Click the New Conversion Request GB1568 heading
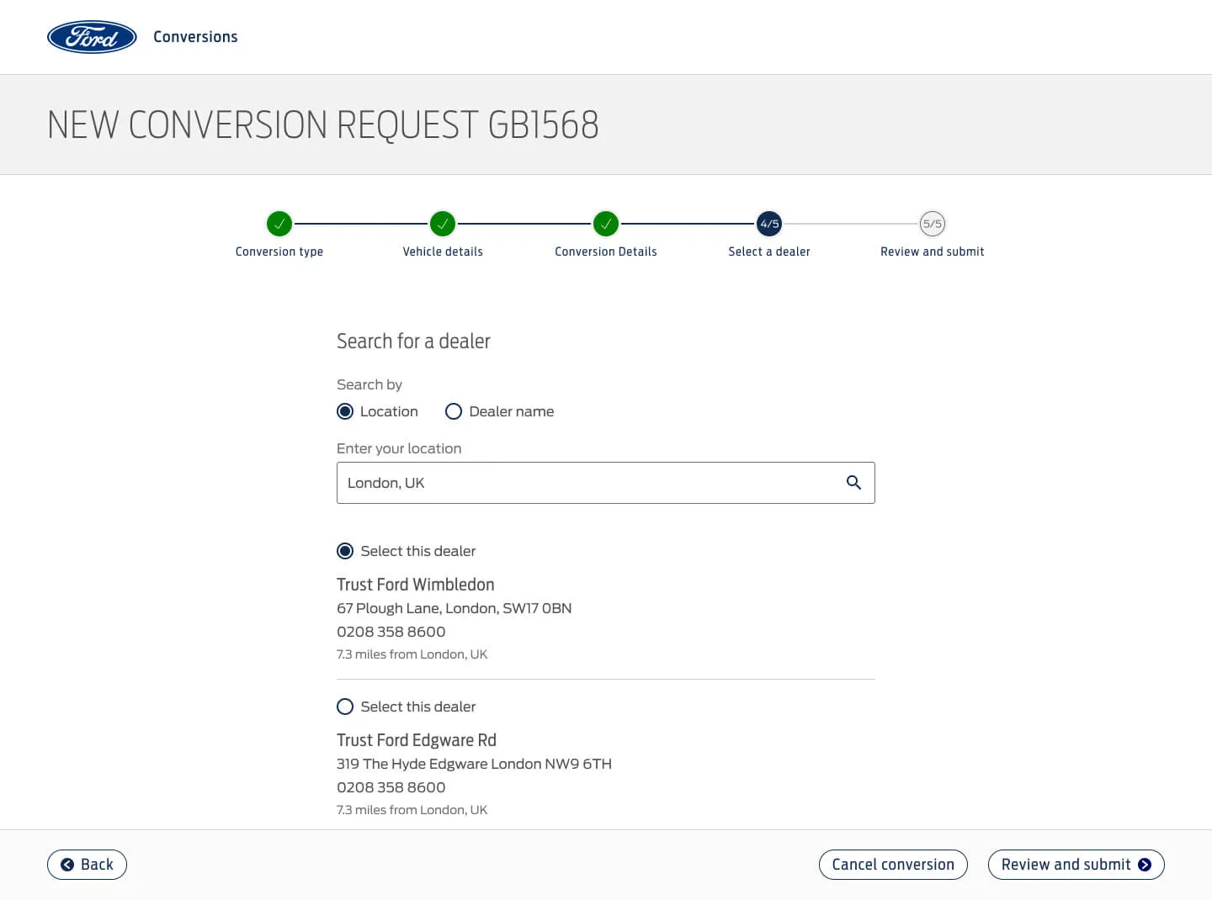 tap(323, 125)
